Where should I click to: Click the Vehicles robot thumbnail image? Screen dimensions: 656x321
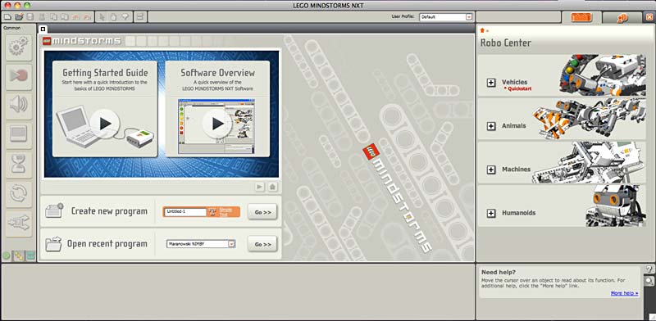[604, 75]
